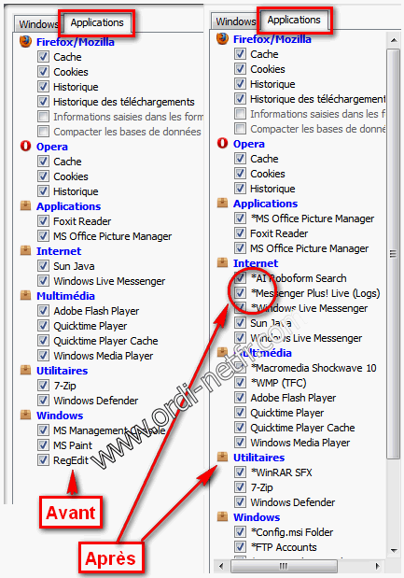Viewport: 404px width, 578px height.
Task: Click Sun Java label in Avant list
Action: tap(74, 266)
